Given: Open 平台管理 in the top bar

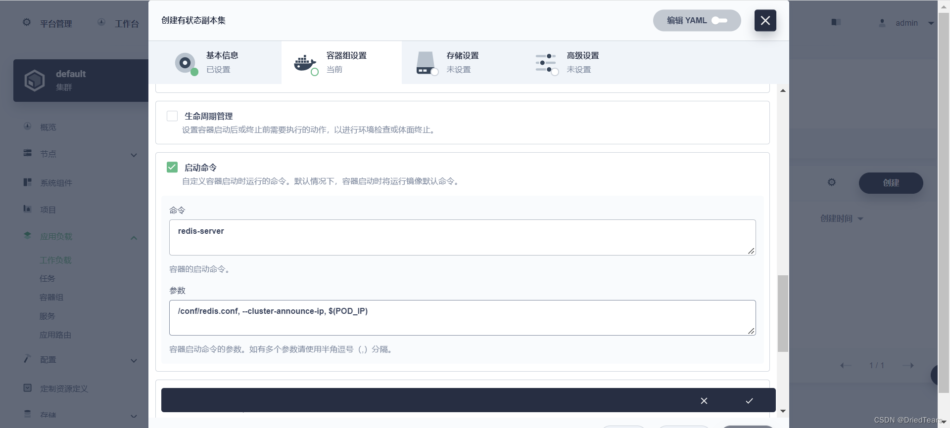Looking at the screenshot, I should coord(56,23).
